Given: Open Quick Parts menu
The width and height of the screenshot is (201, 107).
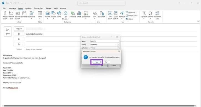Looking at the screenshot, I should [116, 15].
